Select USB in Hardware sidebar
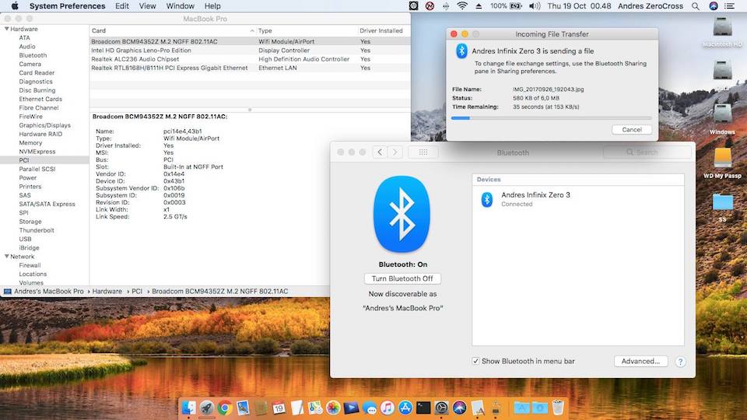This screenshot has width=747, height=420. pyautogui.click(x=25, y=239)
